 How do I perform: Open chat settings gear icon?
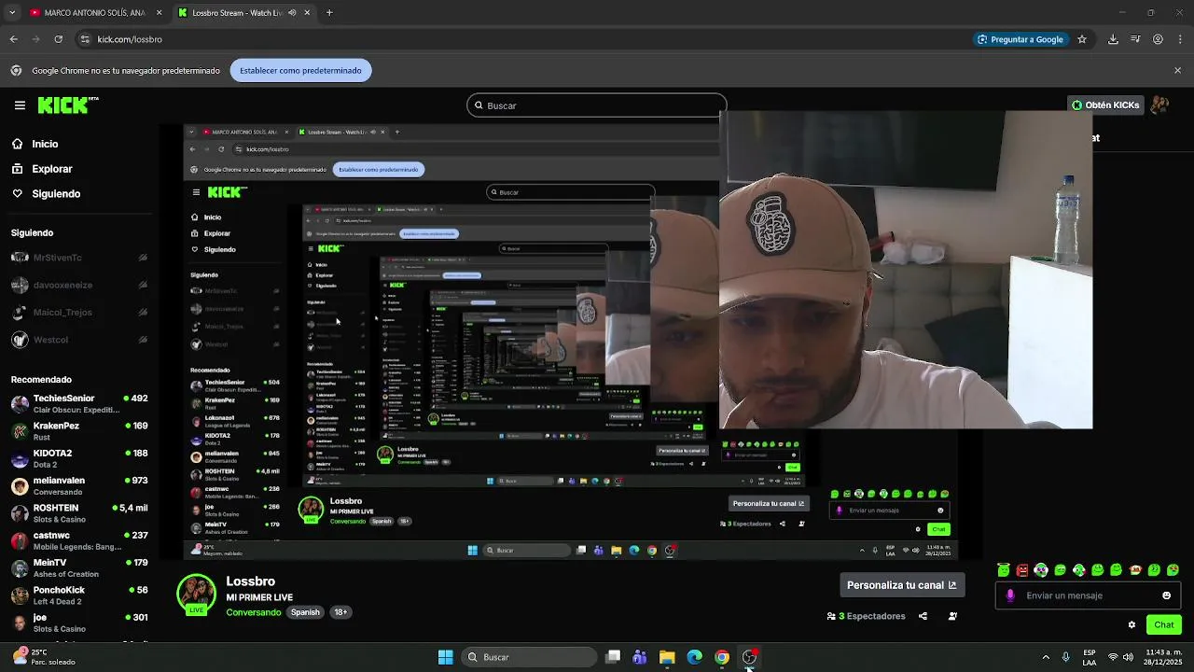pos(1132,624)
